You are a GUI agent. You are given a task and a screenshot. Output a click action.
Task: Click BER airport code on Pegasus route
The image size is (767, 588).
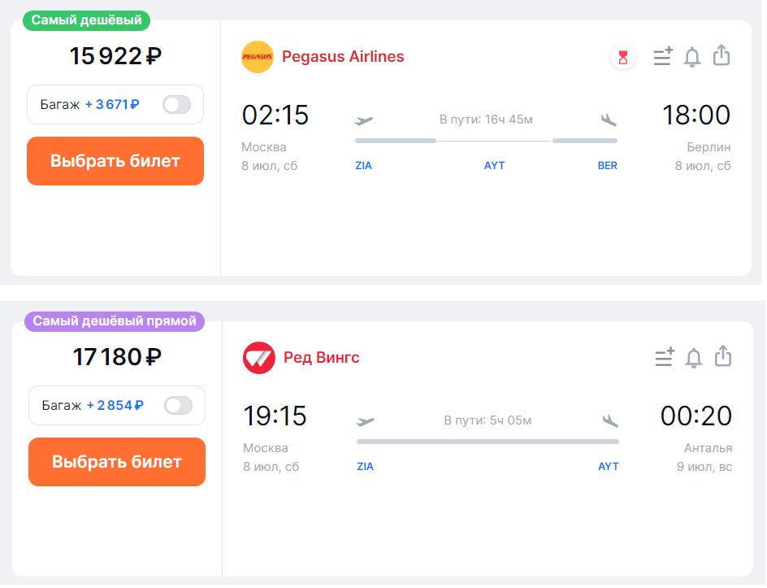click(607, 165)
